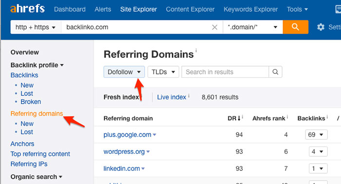Click info icon beside Live index
The width and height of the screenshot is (341, 184).
pyautogui.click(x=189, y=95)
